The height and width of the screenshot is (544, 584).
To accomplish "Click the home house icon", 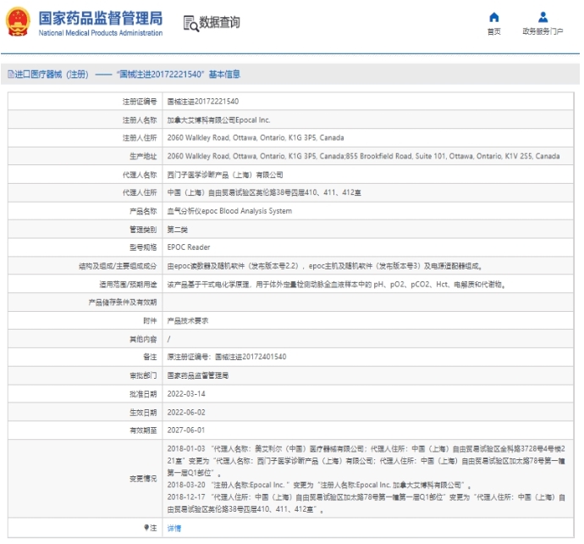I will click(x=493, y=18).
